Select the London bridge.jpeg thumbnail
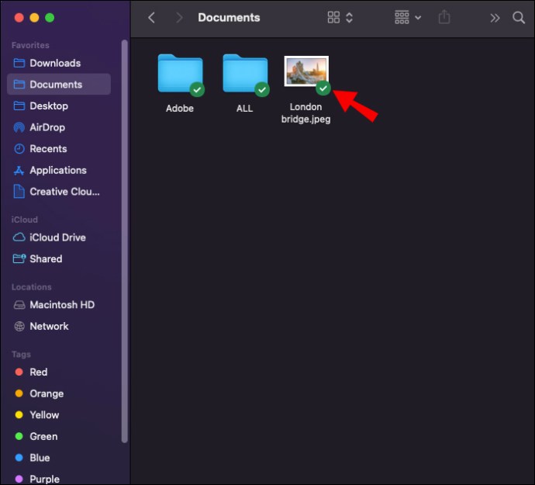 point(306,71)
